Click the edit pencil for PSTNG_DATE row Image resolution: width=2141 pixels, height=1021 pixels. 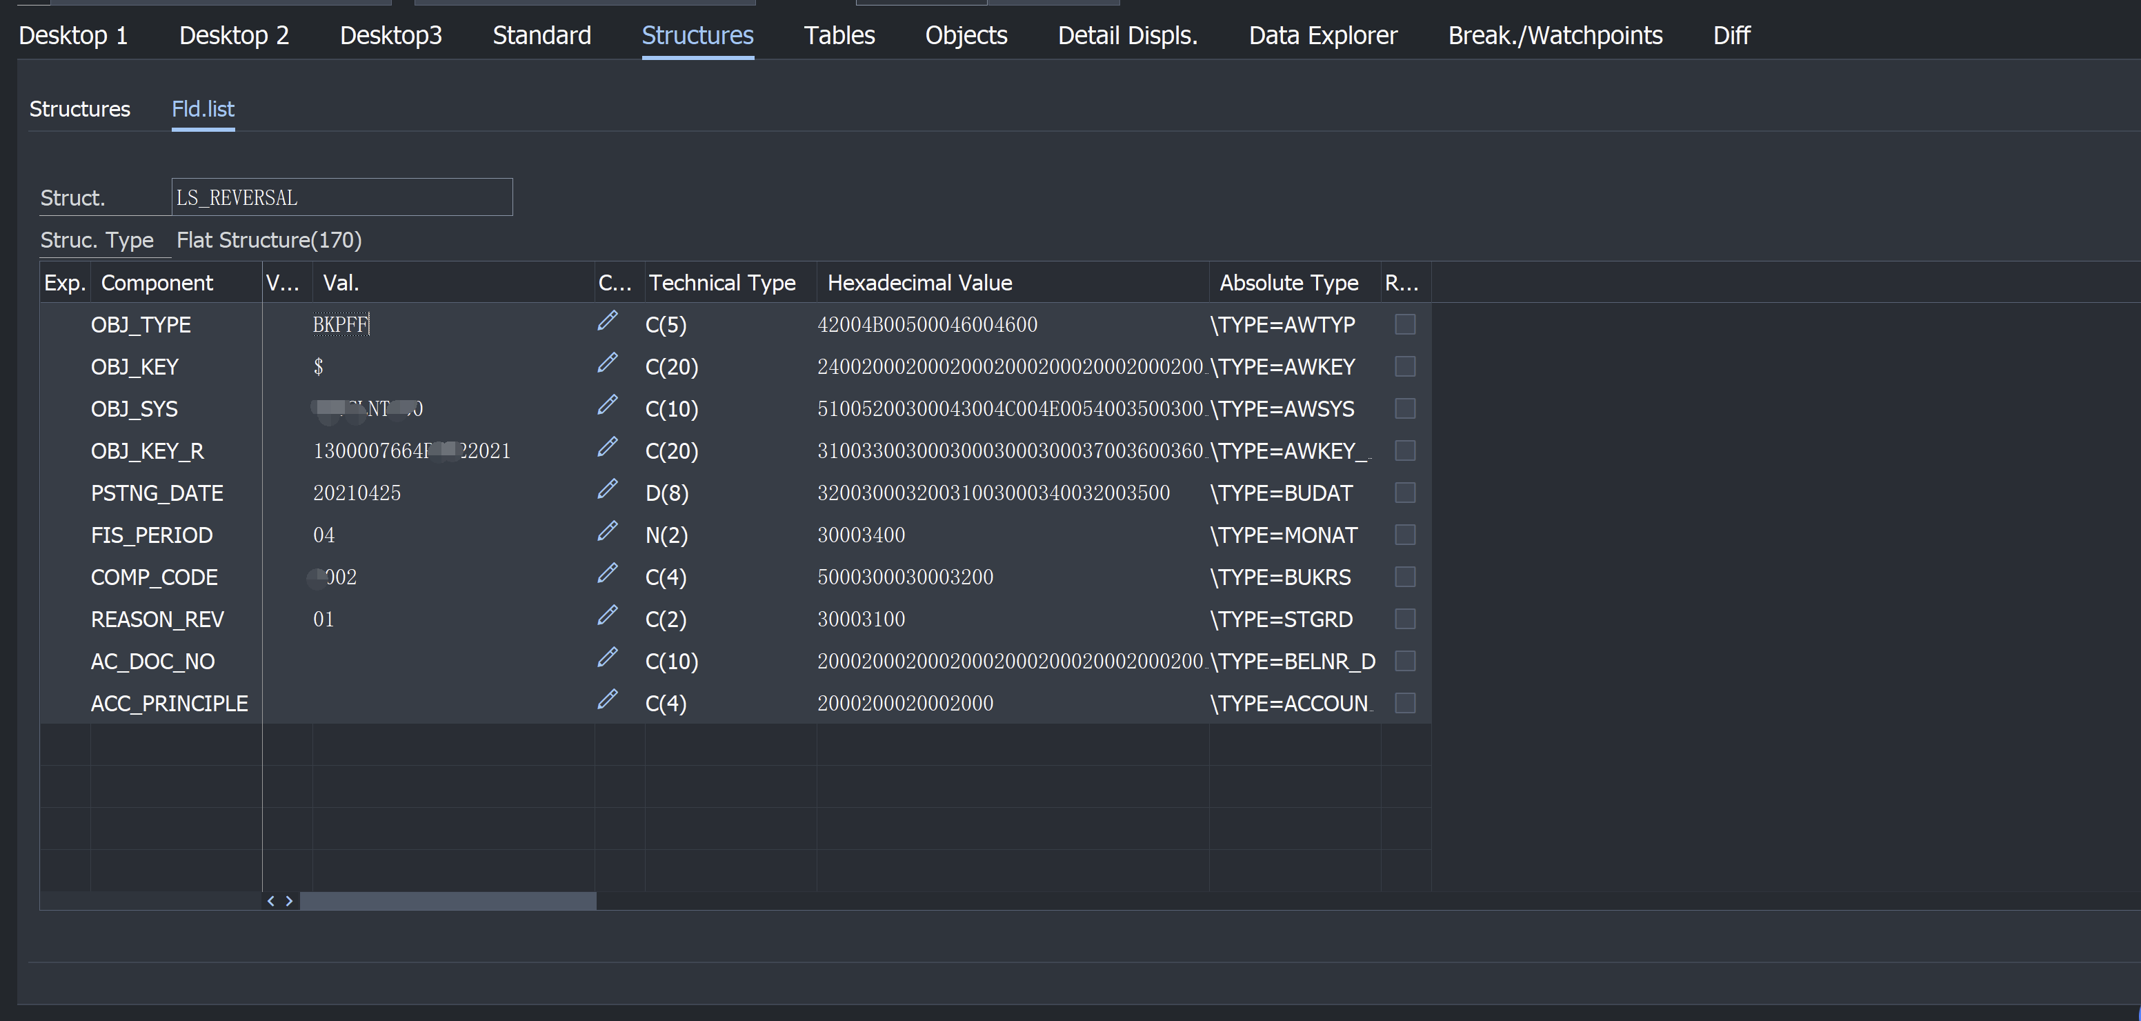(608, 490)
